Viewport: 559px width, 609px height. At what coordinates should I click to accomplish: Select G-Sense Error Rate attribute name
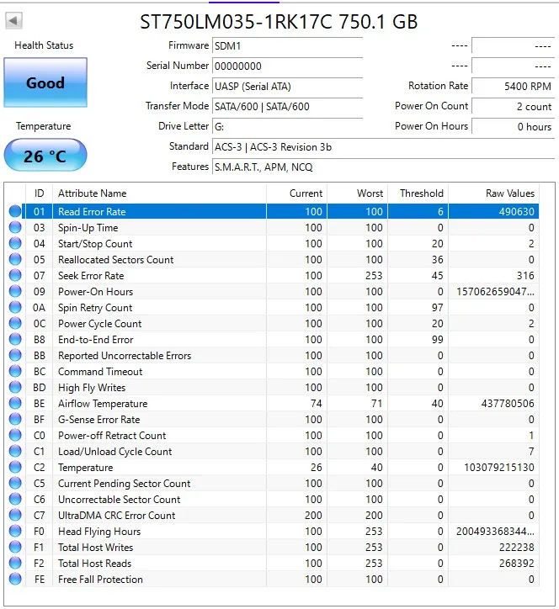click(98, 420)
